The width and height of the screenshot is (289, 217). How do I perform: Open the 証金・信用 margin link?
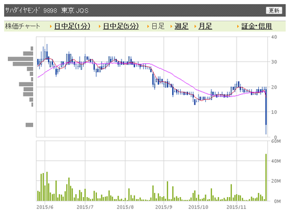(x=256, y=27)
